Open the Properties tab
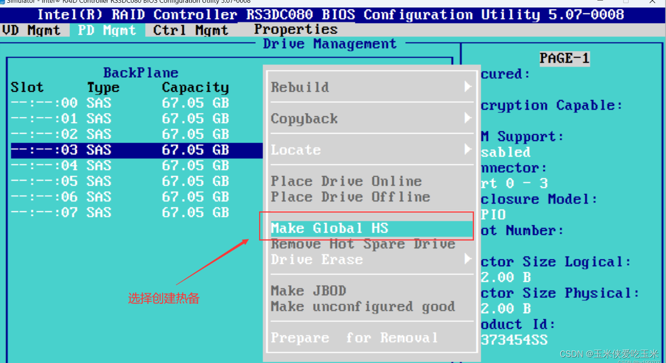The image size is (666, 363). 296,30
